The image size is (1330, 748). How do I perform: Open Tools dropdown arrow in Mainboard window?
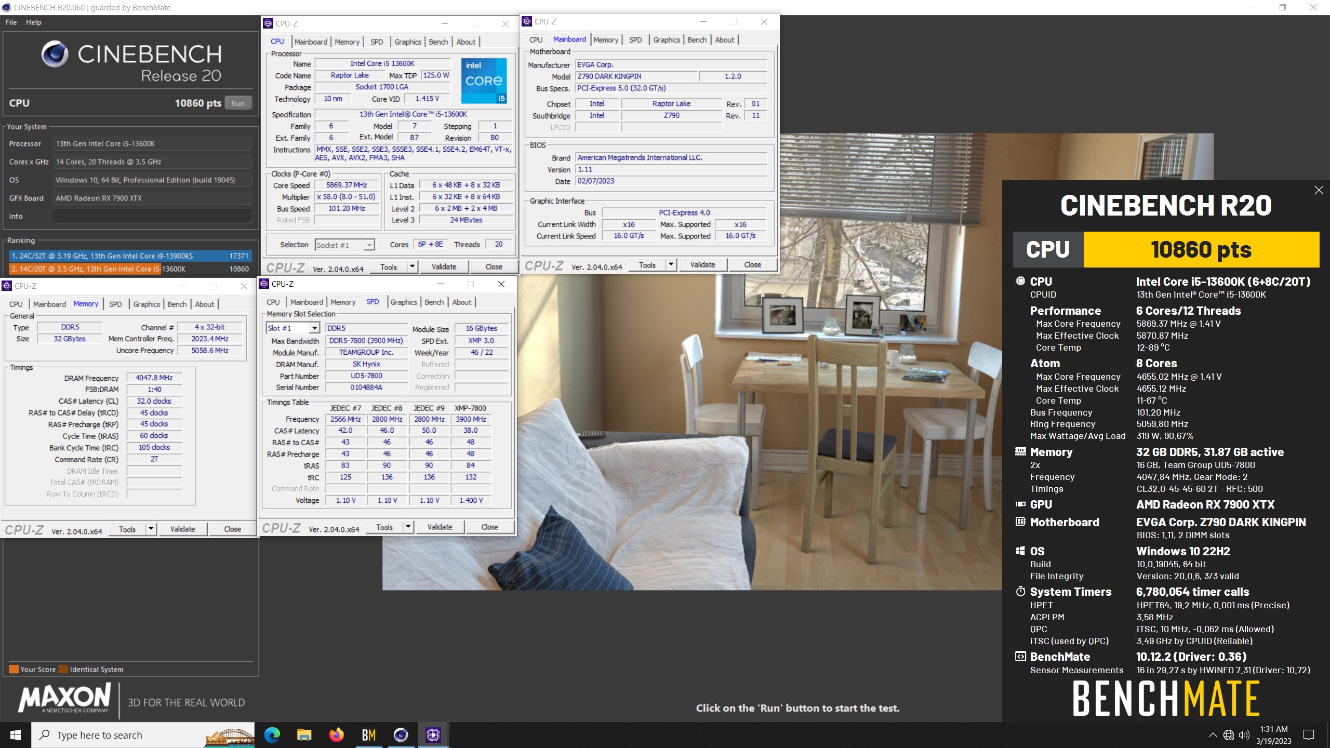[x=671, y=264]
